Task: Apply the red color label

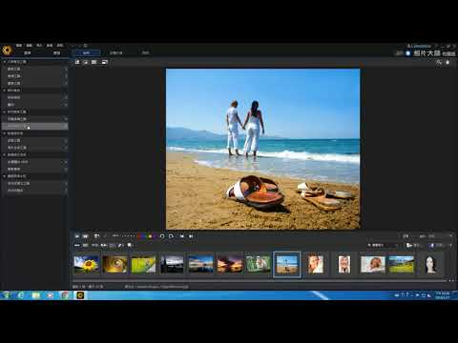Action: 139,236
